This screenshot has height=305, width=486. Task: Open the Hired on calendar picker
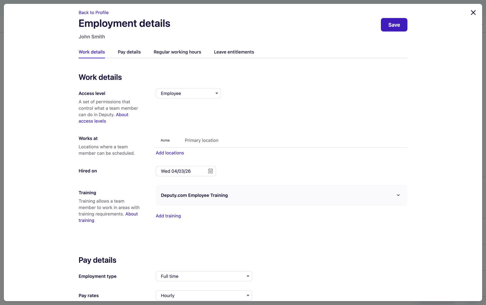coord(210,171)
